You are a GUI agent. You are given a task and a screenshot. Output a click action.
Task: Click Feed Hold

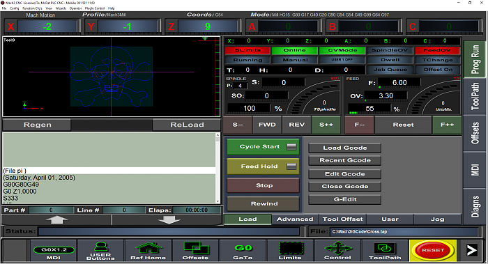[263, 166]
